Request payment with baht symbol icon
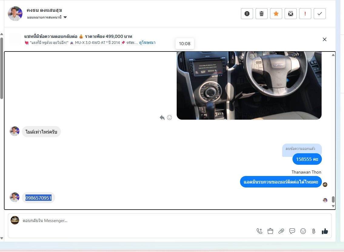 click(x=314, y=231)
